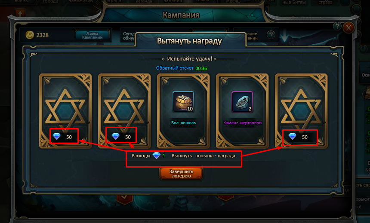The height and width of the screenshot is (223, 370).
Task: Click the gold coin currency icon
Action: [x=30, y=35]
